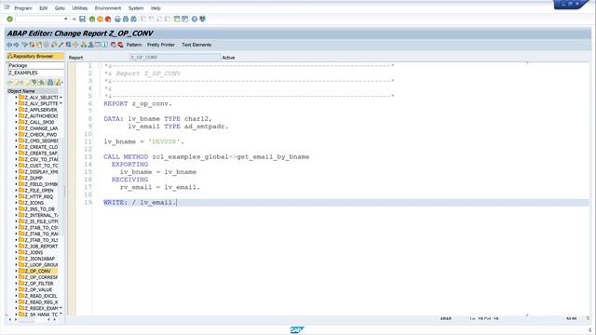Click the Display Object List hierarchy icon
Viewport: 596px width, 335px height.
click(84, 45)
